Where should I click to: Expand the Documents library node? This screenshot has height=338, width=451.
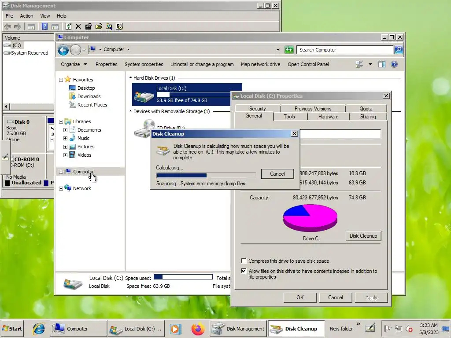65,130
